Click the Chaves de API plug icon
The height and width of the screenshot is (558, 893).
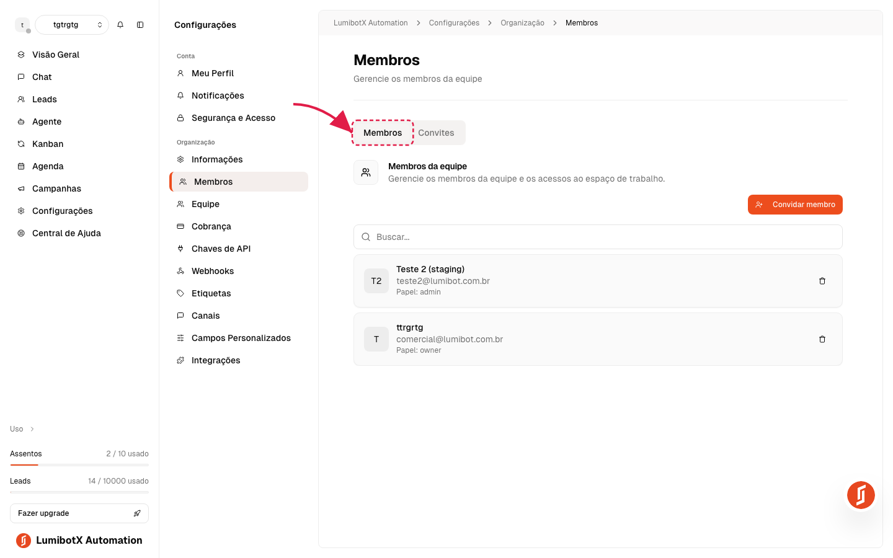[x=180, y=249]
